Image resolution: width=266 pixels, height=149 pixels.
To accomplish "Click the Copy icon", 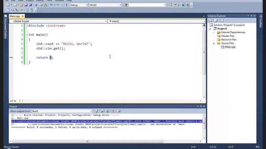I will click(41, 5).
